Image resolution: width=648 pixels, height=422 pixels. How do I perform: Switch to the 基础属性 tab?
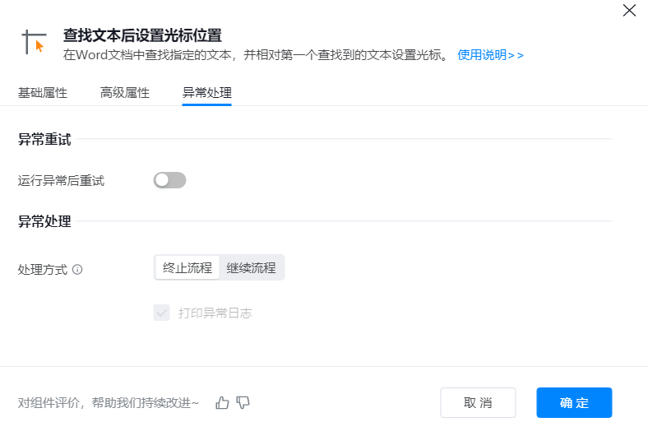point(43,92)
